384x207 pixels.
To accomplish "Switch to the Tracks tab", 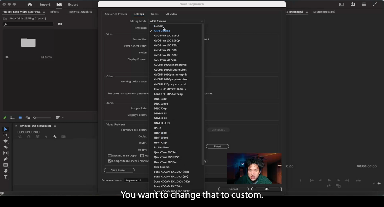I will tap(154, 14).
